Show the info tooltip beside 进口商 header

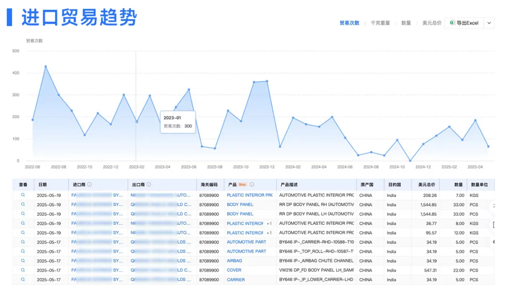pos(90,185)
